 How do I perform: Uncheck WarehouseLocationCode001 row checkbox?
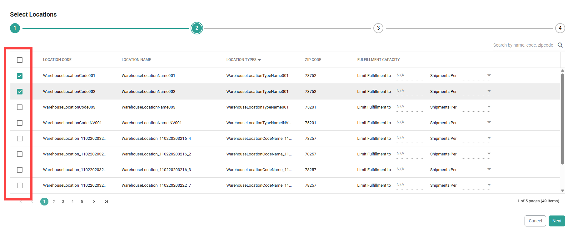coord(20,76)
